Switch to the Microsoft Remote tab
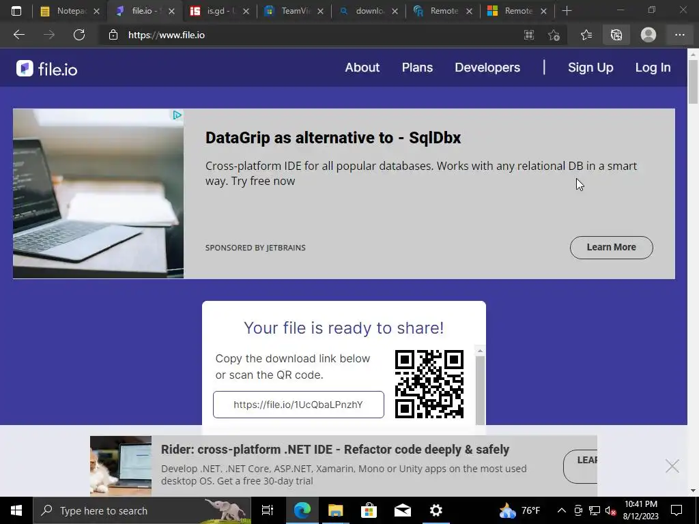This screenshot has width=699, height=524. point(511,11)
